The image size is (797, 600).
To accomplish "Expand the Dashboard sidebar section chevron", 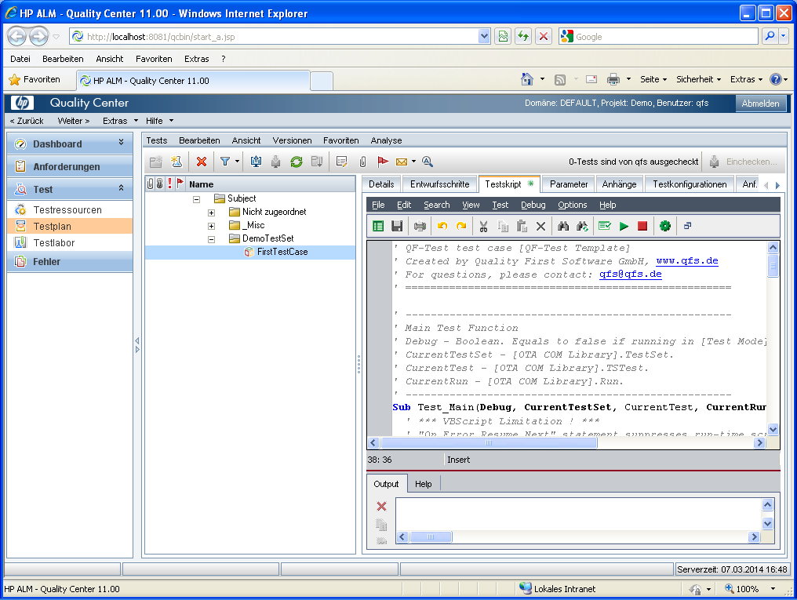I will 121,142.
